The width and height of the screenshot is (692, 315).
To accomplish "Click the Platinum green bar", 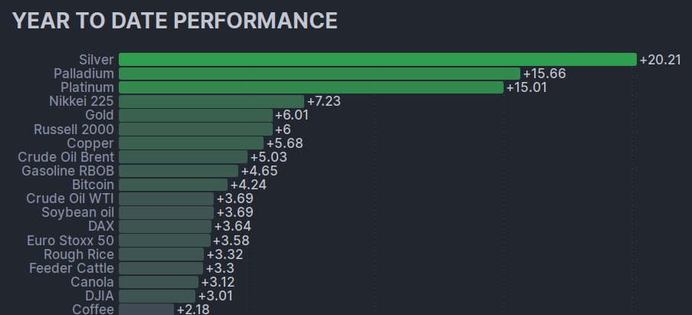I will coord(310,87).
